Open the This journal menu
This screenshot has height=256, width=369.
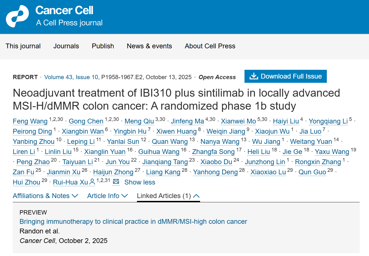(x=23, y=46)
